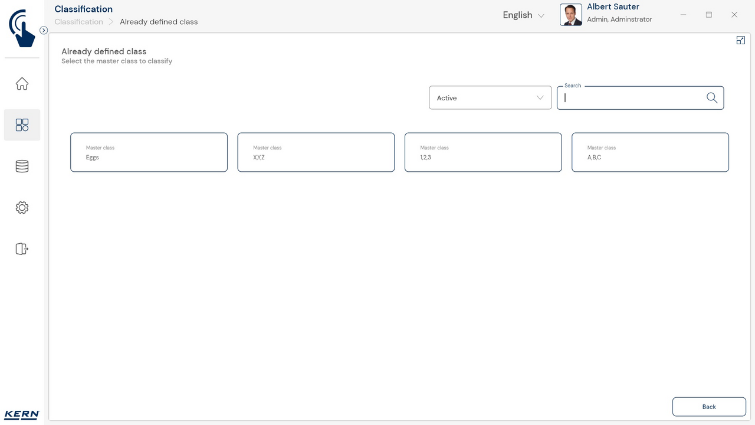The height and width of the screenshot is (425, 755).
Task: Select the X,Y,Z master class card
Action: [316, 152]
